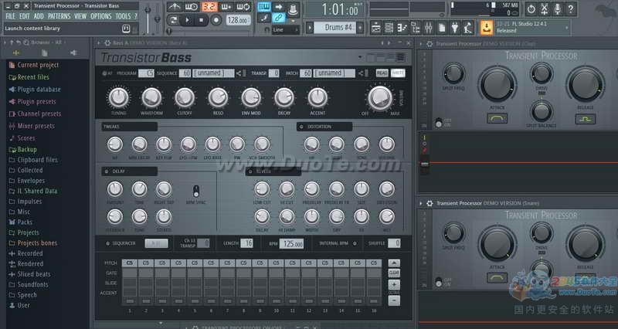
Task: Toggle the 3-2 countdown before recording
Action: (209, 7)
